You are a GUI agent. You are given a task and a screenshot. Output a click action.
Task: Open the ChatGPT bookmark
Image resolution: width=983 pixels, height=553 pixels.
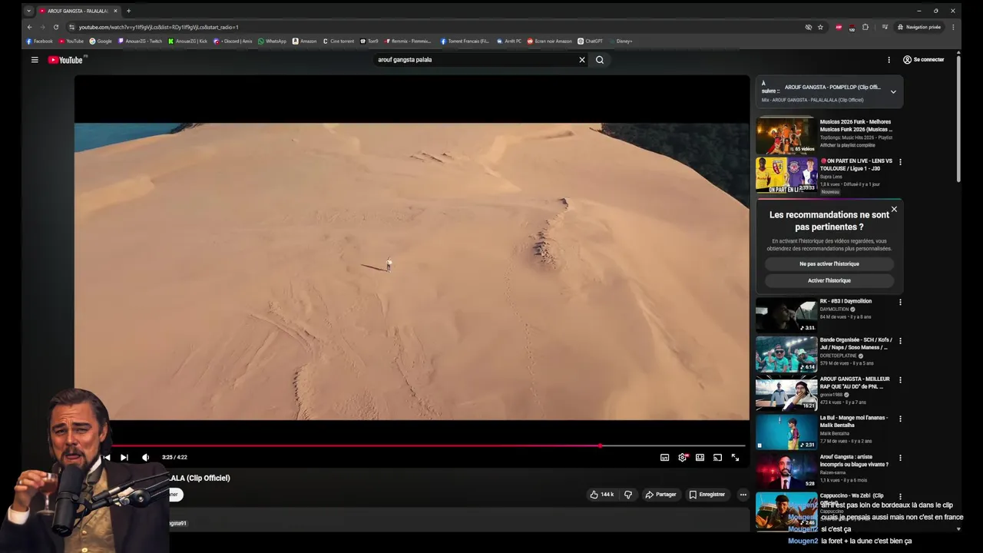click(x=590, y=41)
